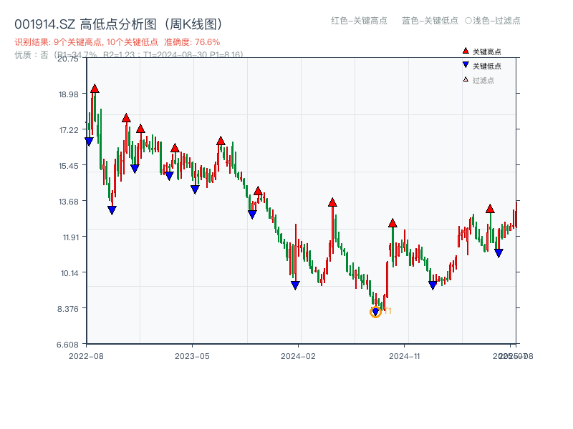Click red high triangle at mid-2023 peak

[221, 141]
